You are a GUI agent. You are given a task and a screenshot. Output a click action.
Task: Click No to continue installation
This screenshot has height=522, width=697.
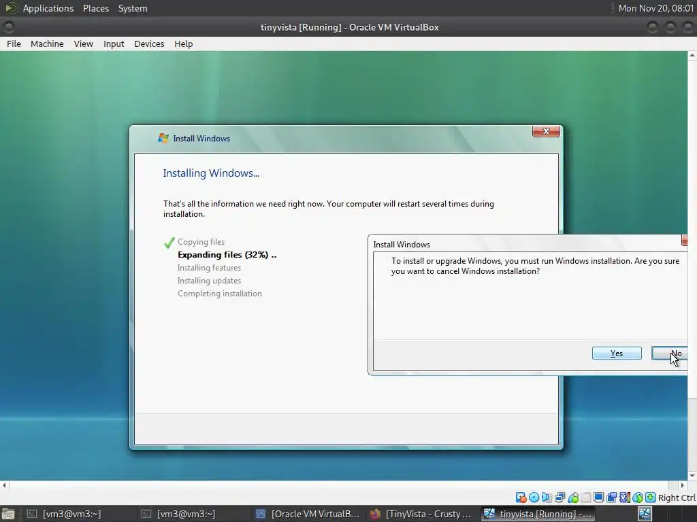click(x=670, y=353)
